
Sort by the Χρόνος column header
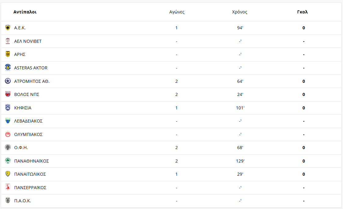tap(240, 12)
